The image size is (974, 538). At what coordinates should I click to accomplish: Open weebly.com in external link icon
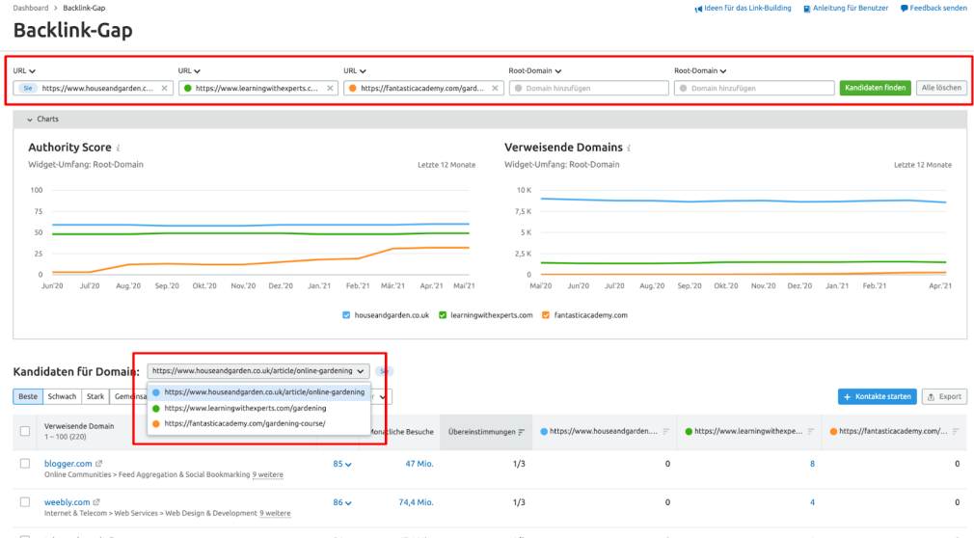[96, 502]
